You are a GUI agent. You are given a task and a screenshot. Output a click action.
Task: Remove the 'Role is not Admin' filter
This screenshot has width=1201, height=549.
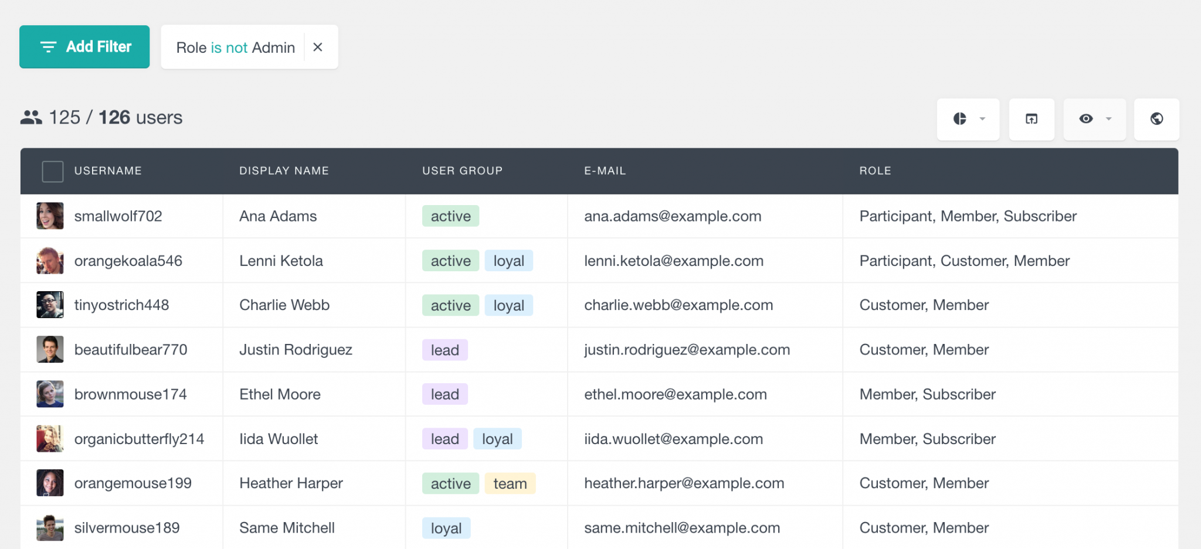(x=318, y=47)
